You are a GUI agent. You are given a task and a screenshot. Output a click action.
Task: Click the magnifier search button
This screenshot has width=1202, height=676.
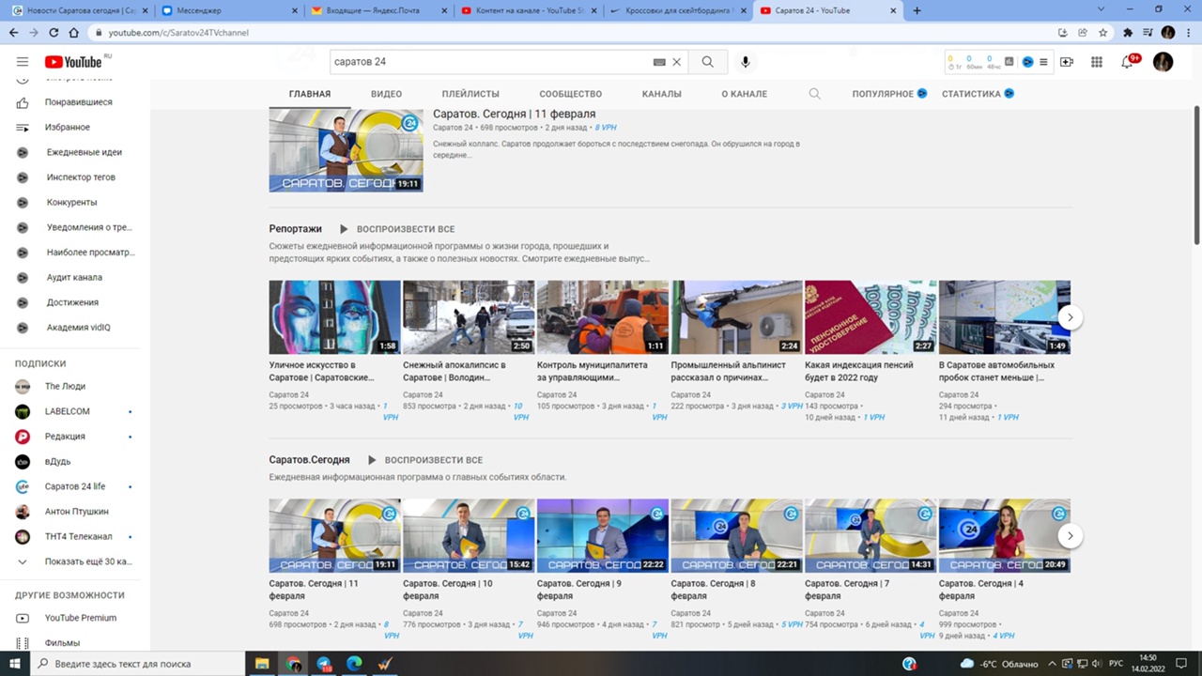(708, 62)
